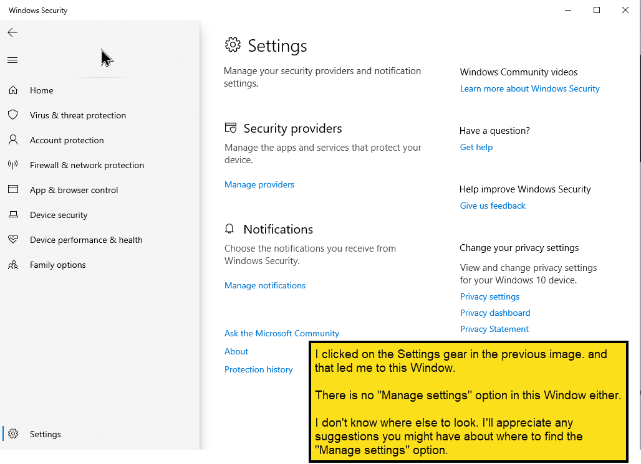
Task: Open Firewall & network protection via the wireless icon
Action: [13, 165]
